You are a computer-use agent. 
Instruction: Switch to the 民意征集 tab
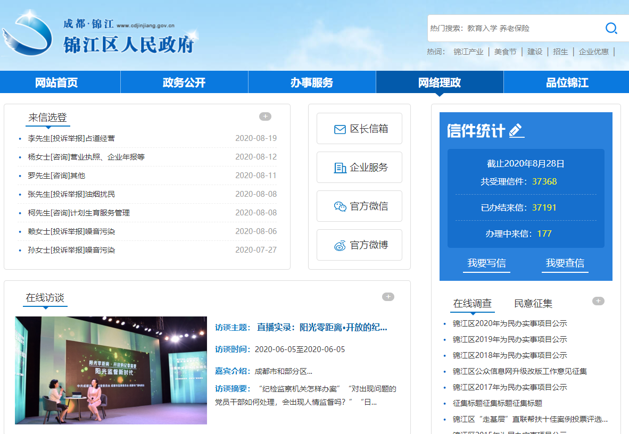coord(533,304)
